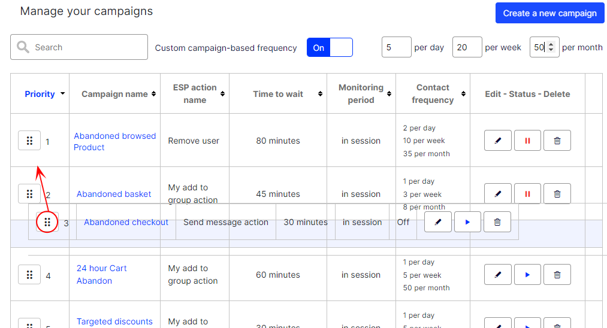The image size is (607, 328).
Task: Increase the per month stepper value
Action: [x=551, y=44]
